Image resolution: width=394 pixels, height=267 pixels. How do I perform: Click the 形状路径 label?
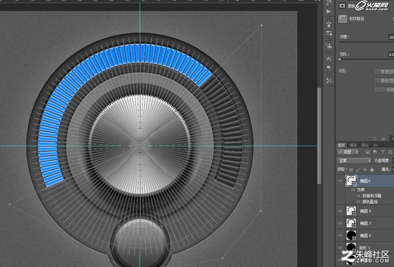point(357,19)
